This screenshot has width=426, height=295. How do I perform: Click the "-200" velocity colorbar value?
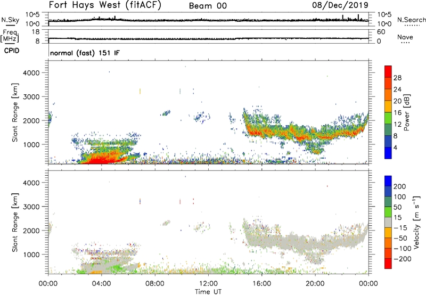403,259
